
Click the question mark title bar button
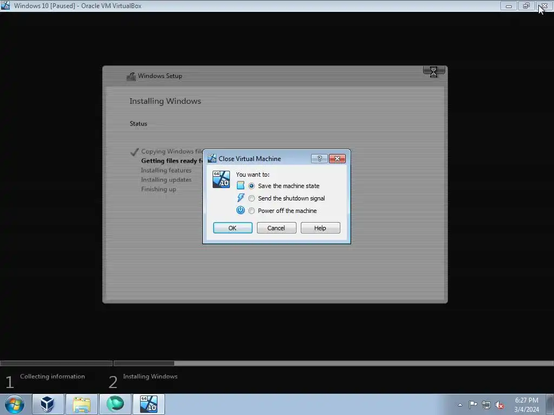pyautogui.click(x=319, y=159)
